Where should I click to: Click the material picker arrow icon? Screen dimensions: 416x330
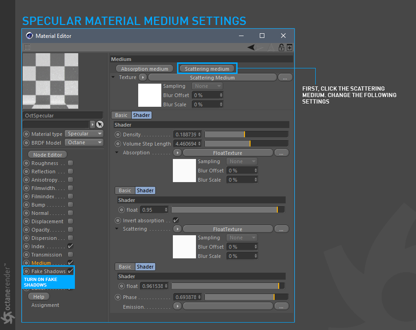[x=100, y=124]
